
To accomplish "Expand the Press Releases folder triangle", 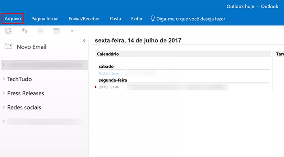I will coord(4,93).
